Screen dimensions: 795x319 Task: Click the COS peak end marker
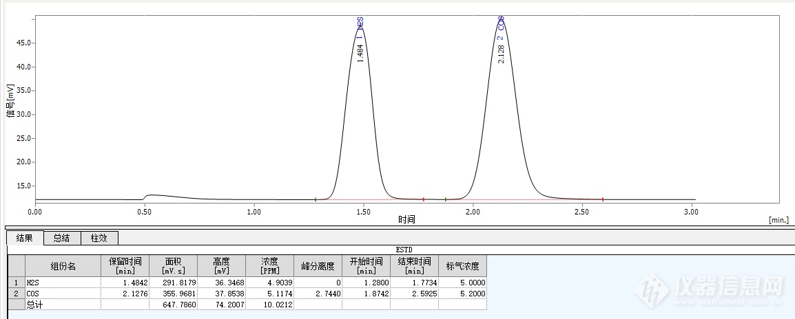click(x=603, y=199)
